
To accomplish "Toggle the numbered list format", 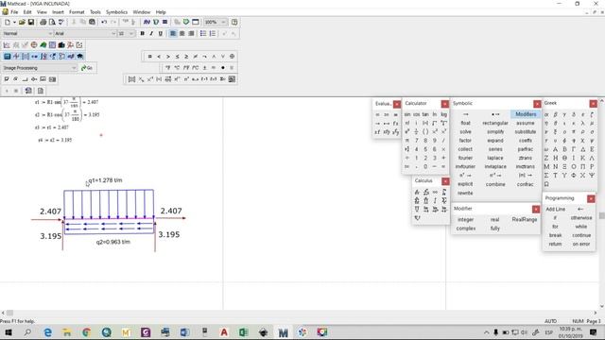I will pos(213,34).
